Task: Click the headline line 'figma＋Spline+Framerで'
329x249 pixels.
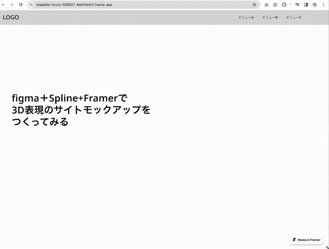Action: 70,98
